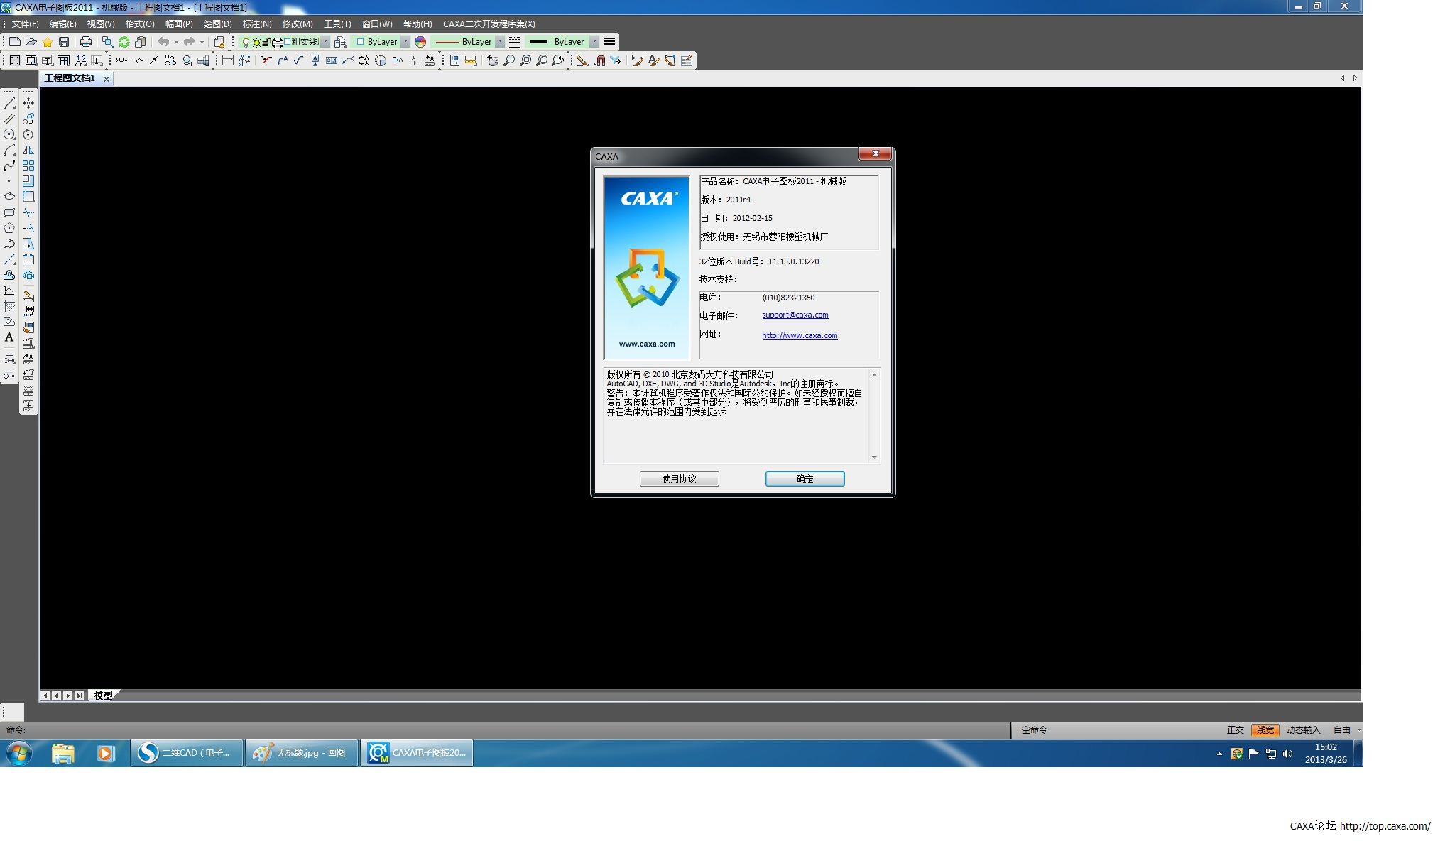Image resolution: width=1450 pixels, height=841 pixels.
Task: Open the ByLayer color dropdown
Action: (405, 42)
